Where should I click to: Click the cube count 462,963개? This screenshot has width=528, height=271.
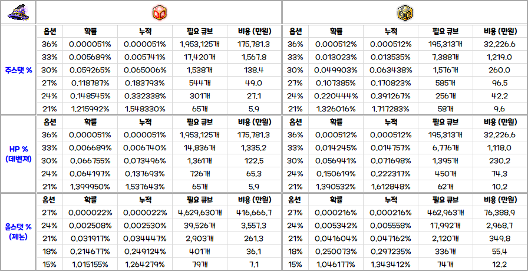pyautogui.click(x=445, y=213)
